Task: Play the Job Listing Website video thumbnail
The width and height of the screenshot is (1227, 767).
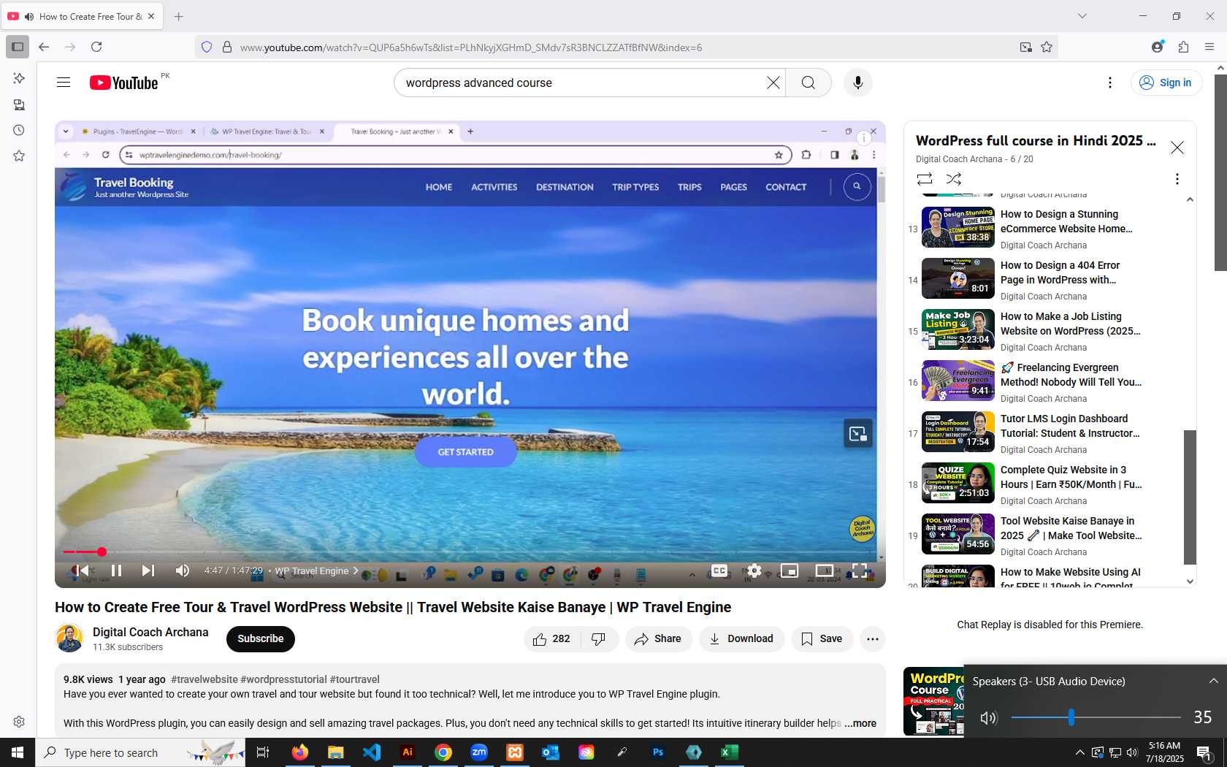Action: [958, 329]
